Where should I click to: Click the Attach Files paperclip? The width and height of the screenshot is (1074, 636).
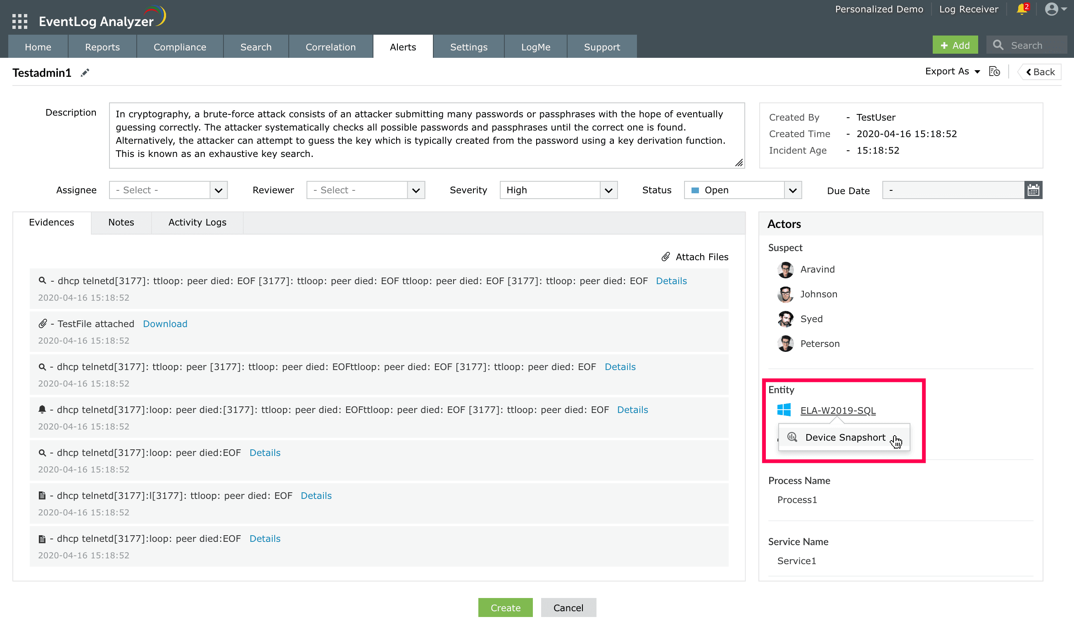(665, 257)
